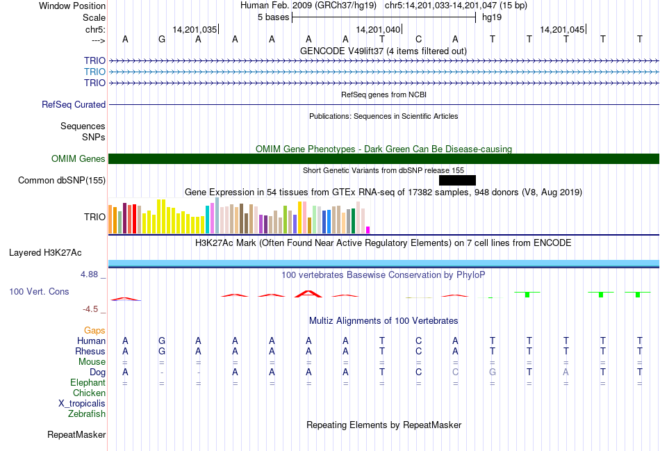Click the RefSeq Curated track label
The image size is (660, 451).
coord(74,104)
